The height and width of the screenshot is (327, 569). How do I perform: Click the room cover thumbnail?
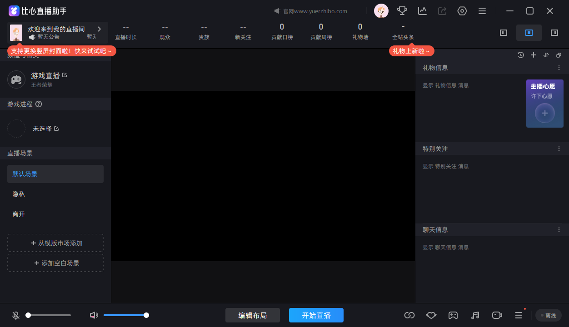pos(16,33)
